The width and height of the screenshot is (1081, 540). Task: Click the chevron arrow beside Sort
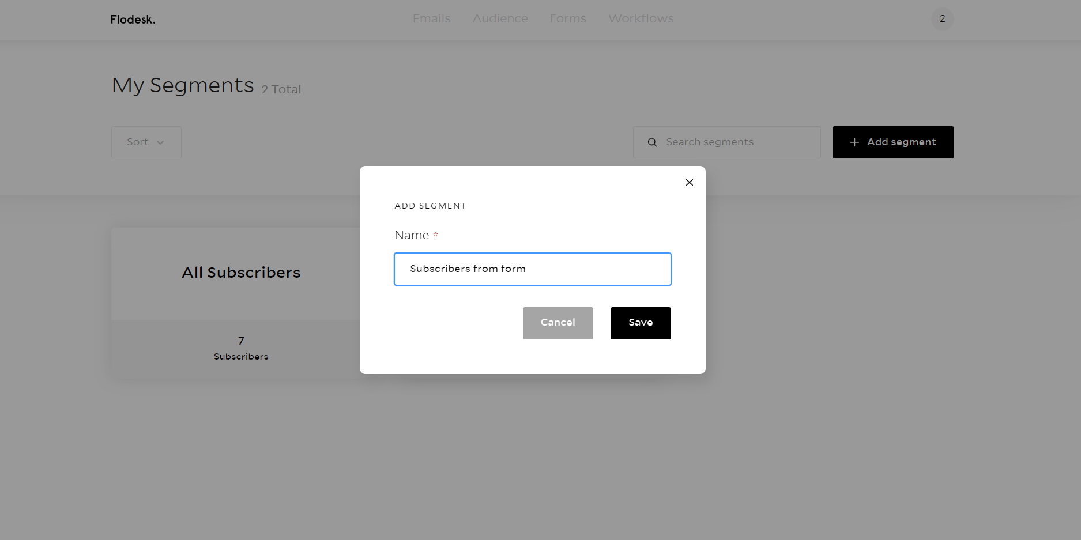tap(160, 142)
